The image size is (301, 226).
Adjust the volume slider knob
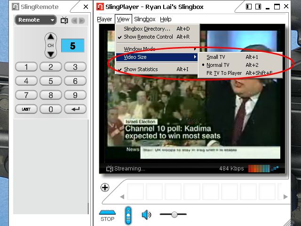pyautogui.click(x=174, y=214)
